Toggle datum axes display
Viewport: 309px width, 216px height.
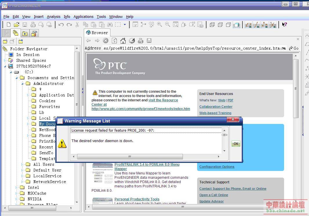point(257,25)
